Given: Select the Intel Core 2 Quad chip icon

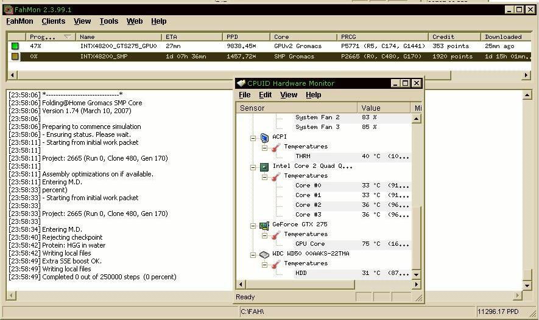Looking at the screenshot, I should point(264,167).
